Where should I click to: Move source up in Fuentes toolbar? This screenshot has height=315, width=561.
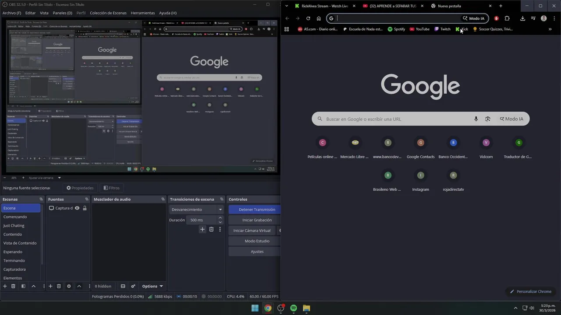79,286
